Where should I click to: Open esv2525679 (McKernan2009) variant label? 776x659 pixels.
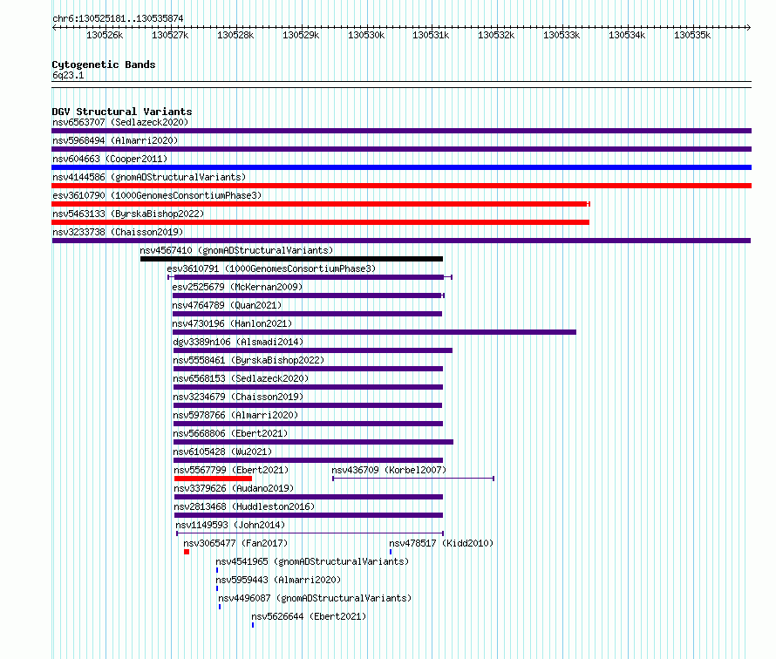pyautogui.click(x=237, y=287)
